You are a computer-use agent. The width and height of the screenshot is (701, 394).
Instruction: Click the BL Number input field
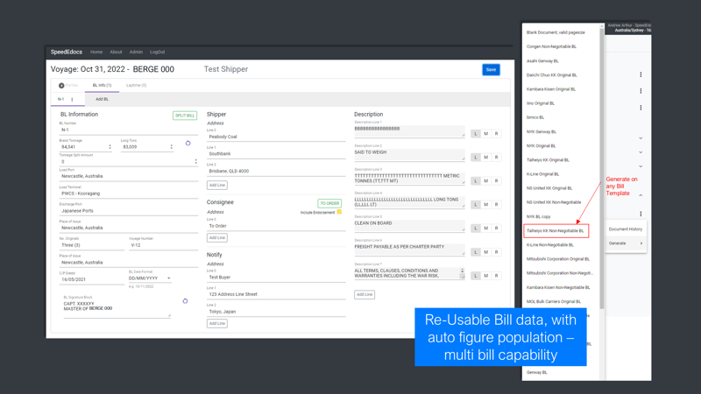(129, 130)
